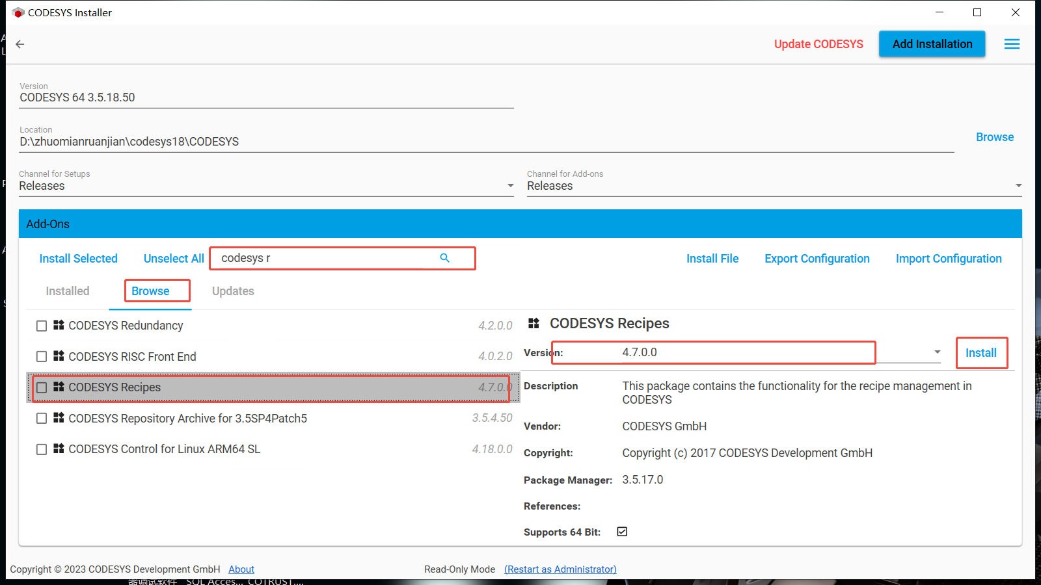Click the CODESYS Installer title bar logo
The height and width of the screenshot is (585, 1041).
18,12
